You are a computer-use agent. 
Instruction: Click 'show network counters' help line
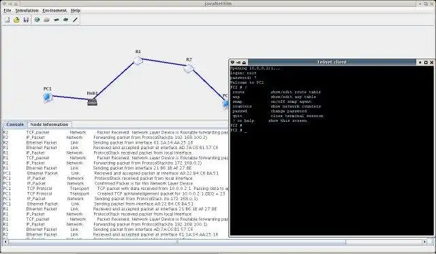click(296, 106)
